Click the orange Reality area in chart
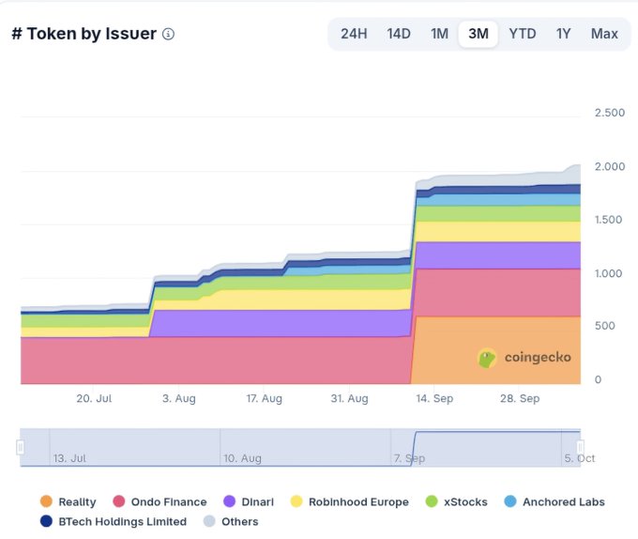Screen dimensions: 638x539 496,350
